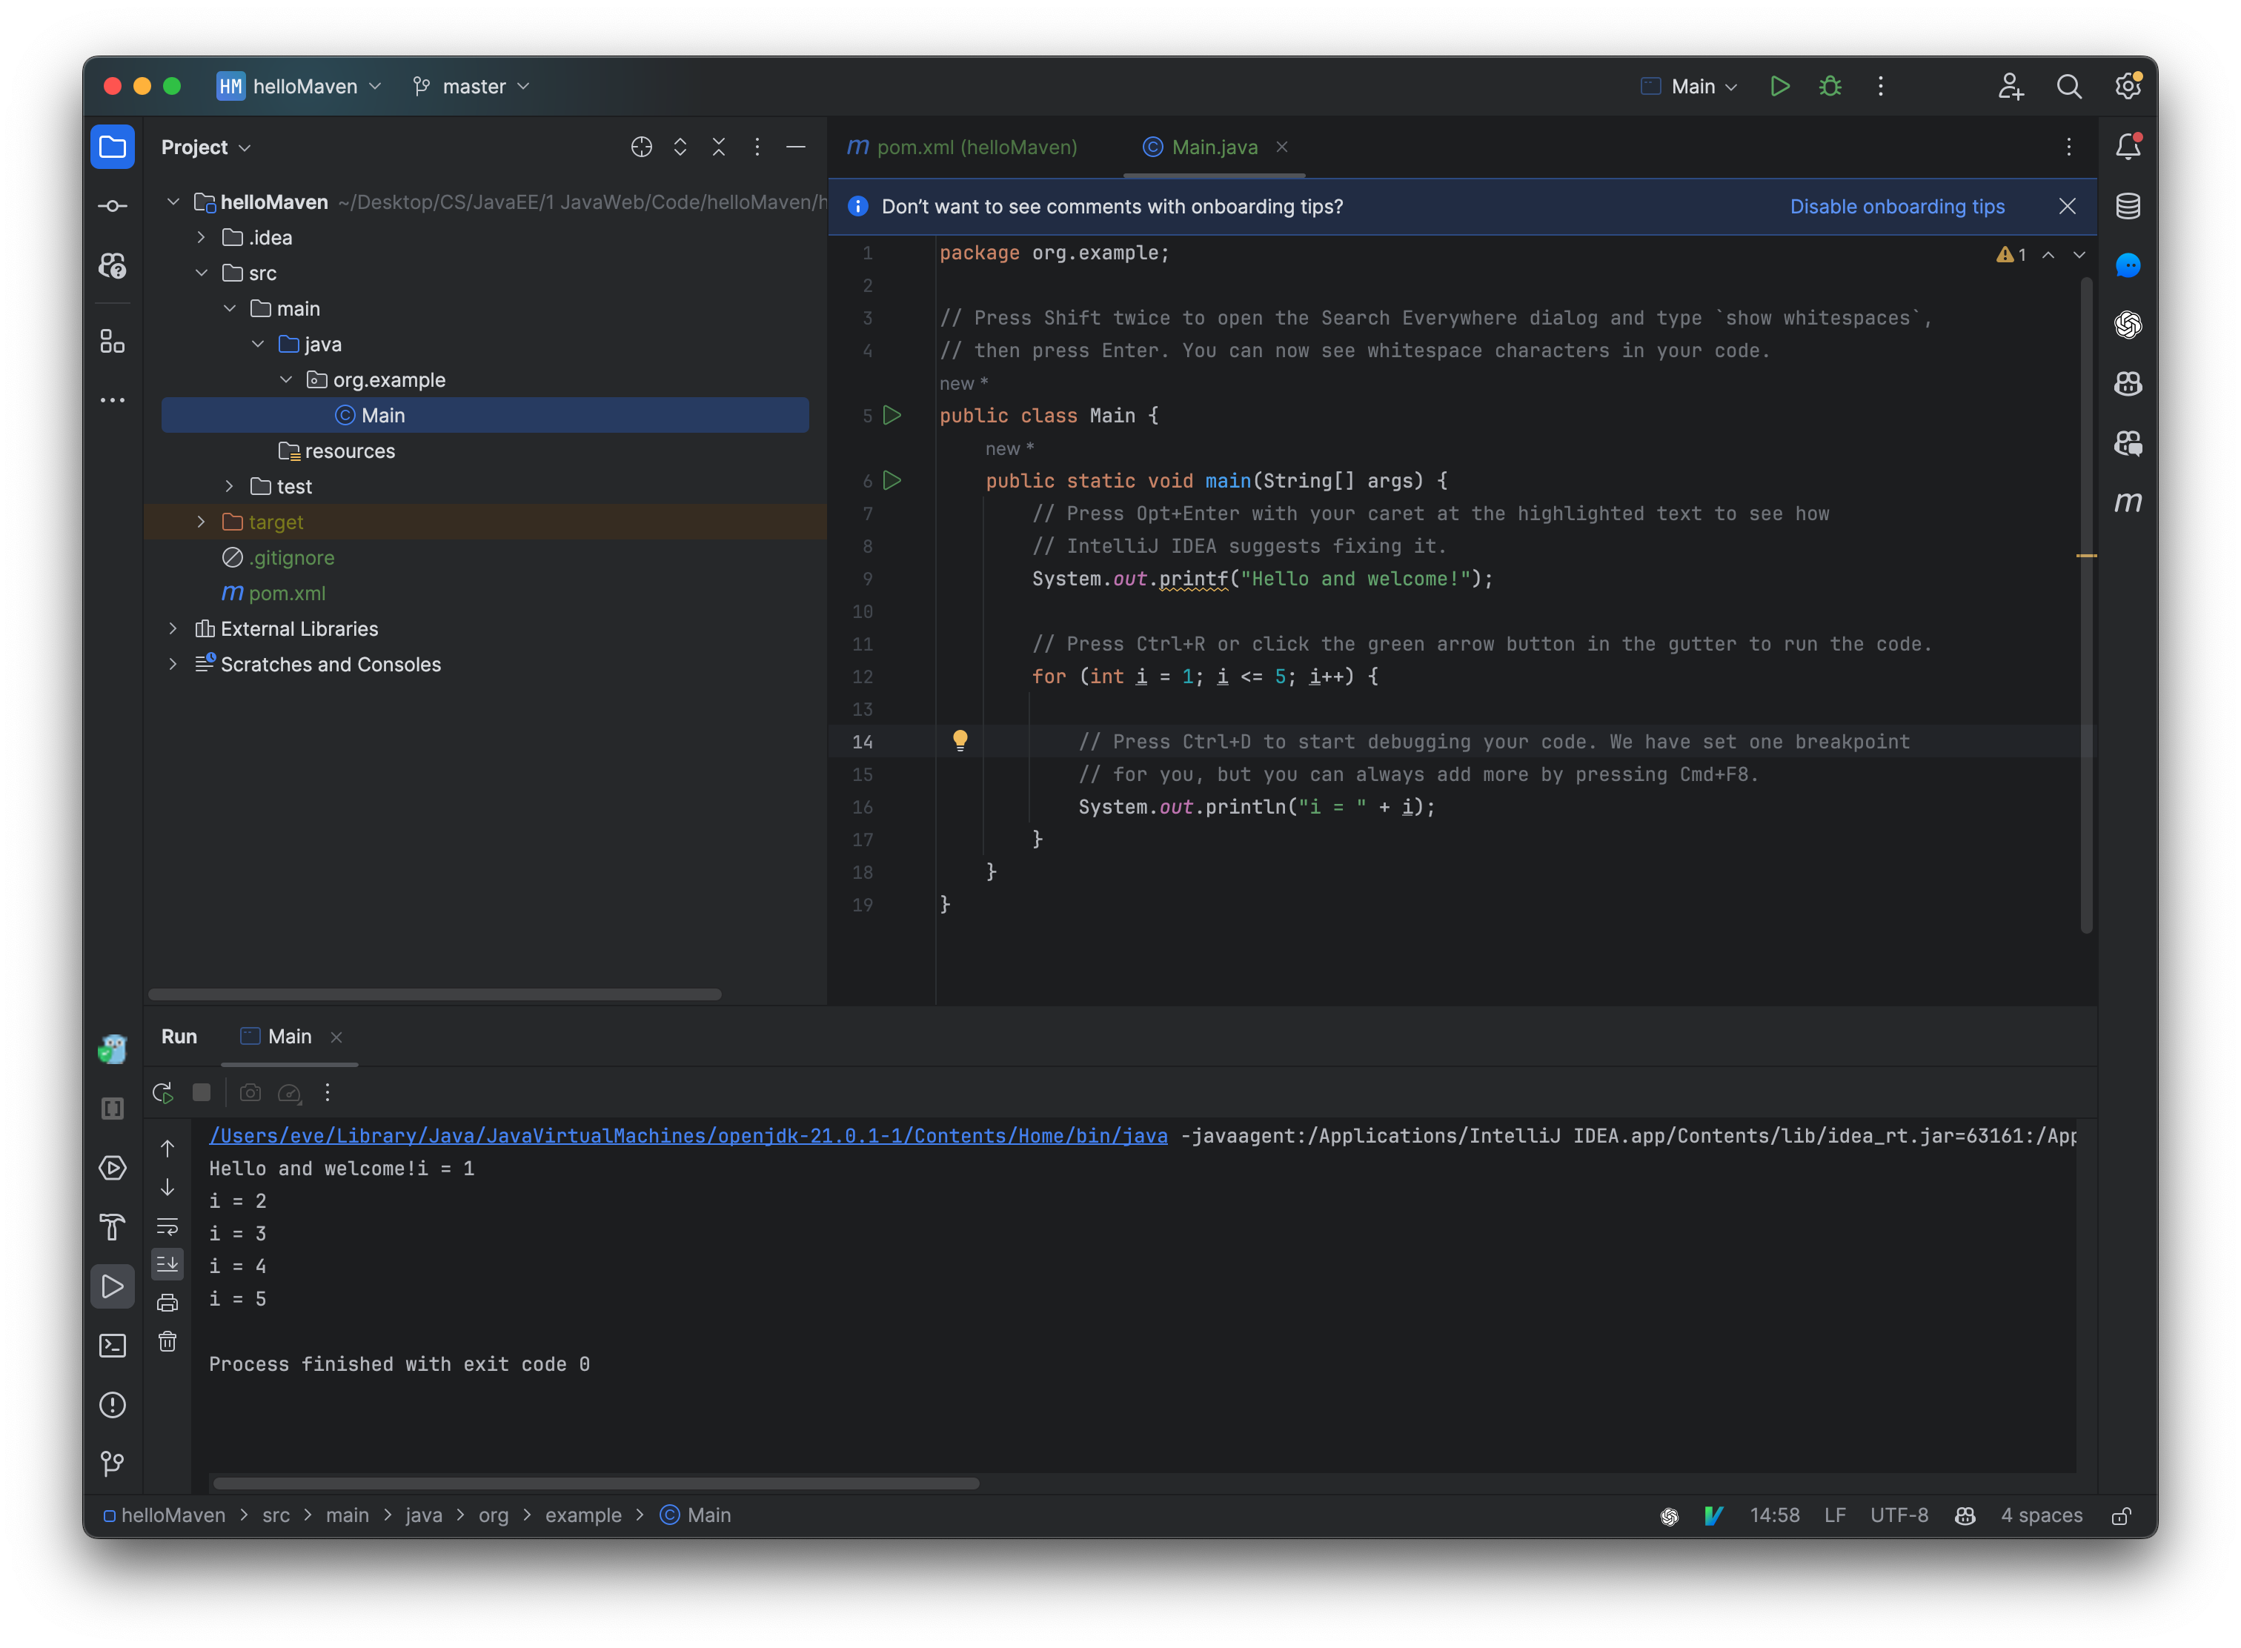Run Main using the gutter play arrow on line 5
The image size is (2241, 1648).
point(893,416)
